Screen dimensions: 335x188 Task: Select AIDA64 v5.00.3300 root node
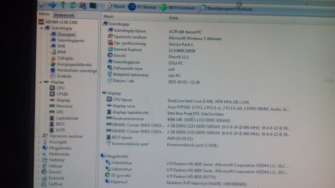[x=58, y=22]
